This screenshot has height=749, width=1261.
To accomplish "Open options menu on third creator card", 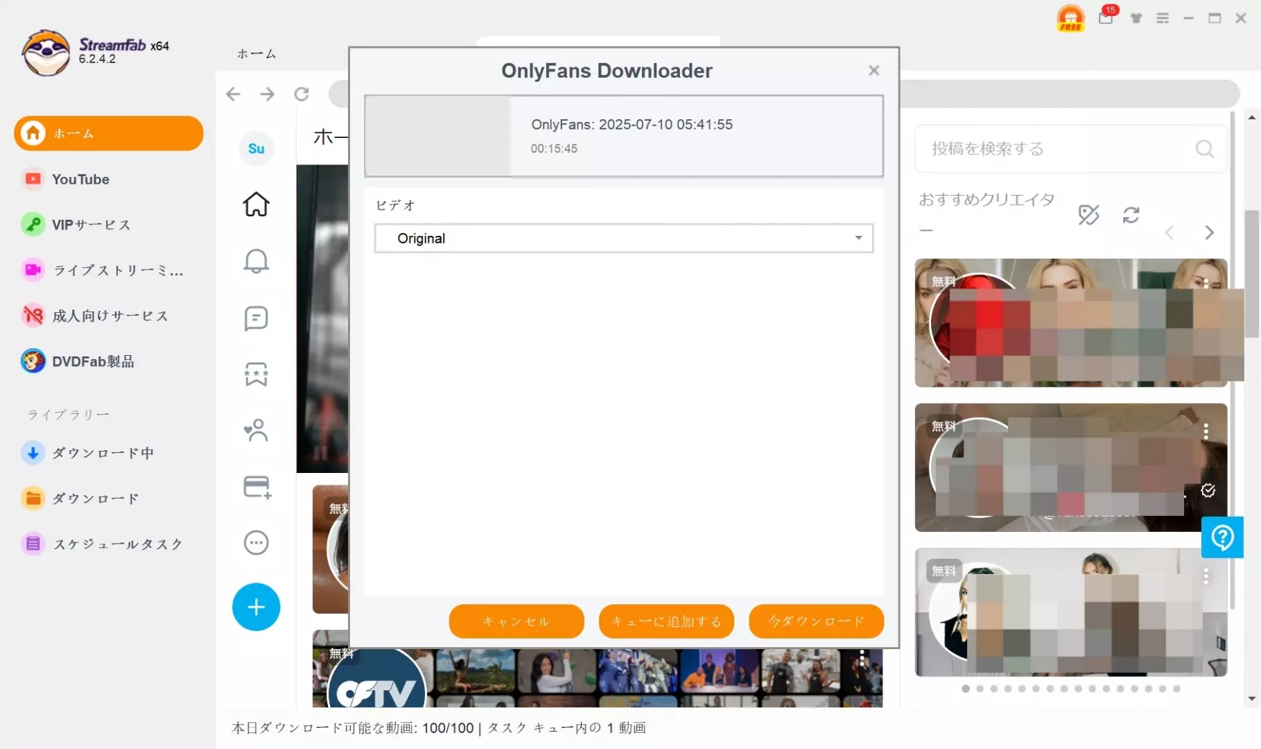I will [1206, 576].
